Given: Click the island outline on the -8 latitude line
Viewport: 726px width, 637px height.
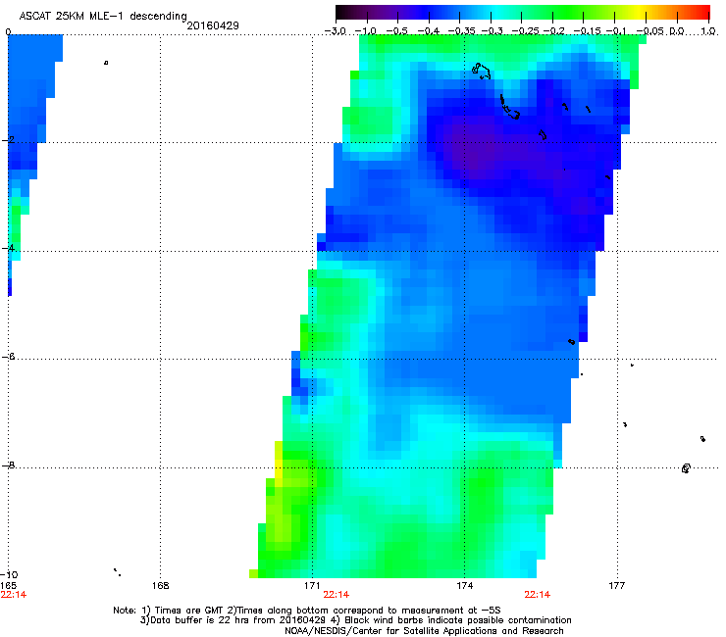Looking at the screenshot, I should tap(686, 468).
